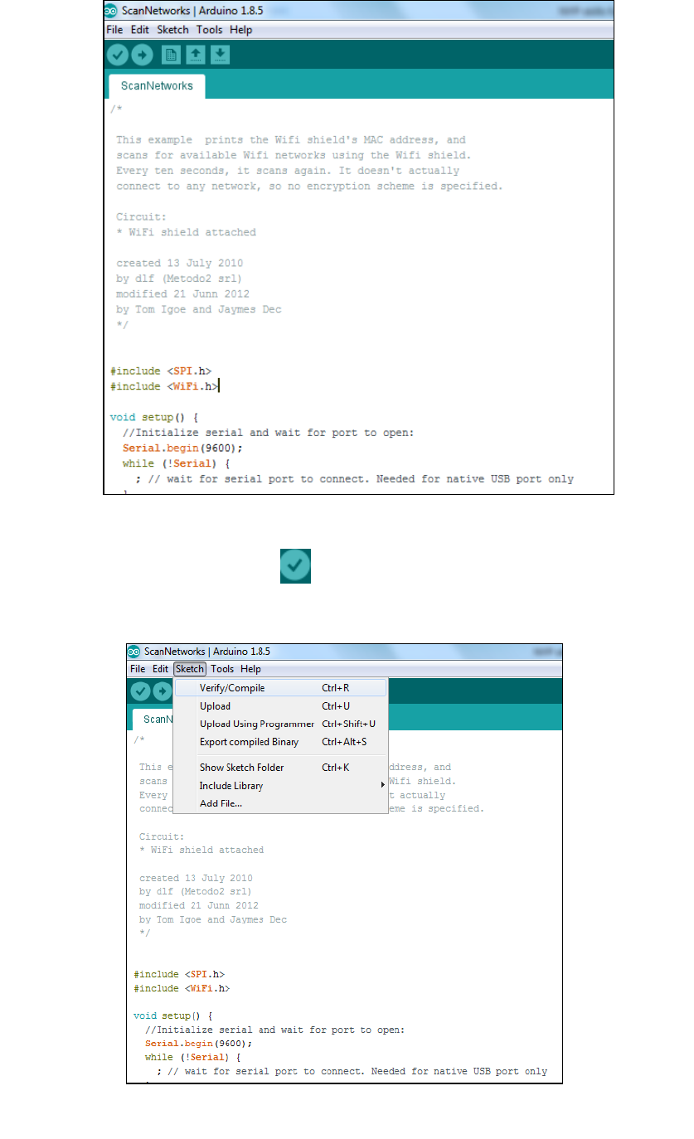Open Edit menu in window with Sketch dropdown

pos(161,669)
